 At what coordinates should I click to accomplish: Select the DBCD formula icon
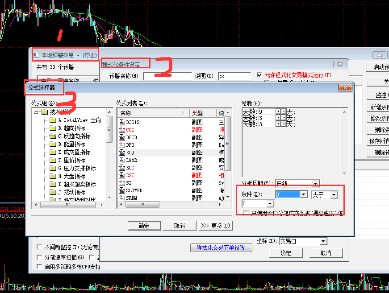[122, 137]
